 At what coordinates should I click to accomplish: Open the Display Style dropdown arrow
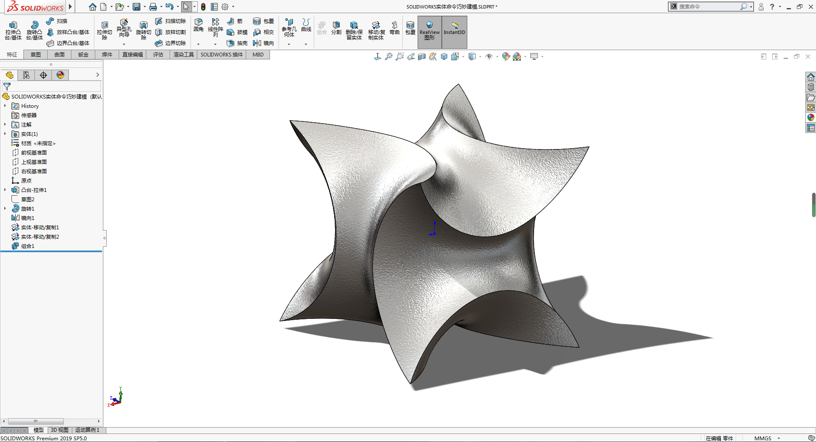pos(481,56)
